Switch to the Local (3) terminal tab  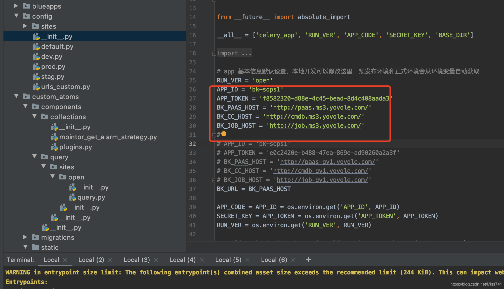click(x=137, y=260)
